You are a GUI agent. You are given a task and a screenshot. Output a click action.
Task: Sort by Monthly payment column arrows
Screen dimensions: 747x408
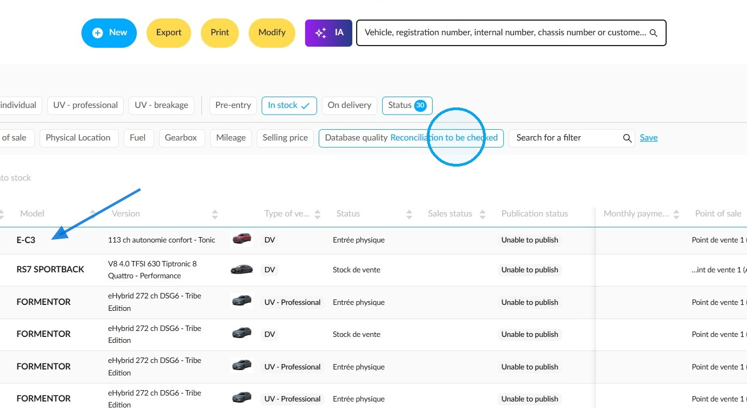(676, 214)
